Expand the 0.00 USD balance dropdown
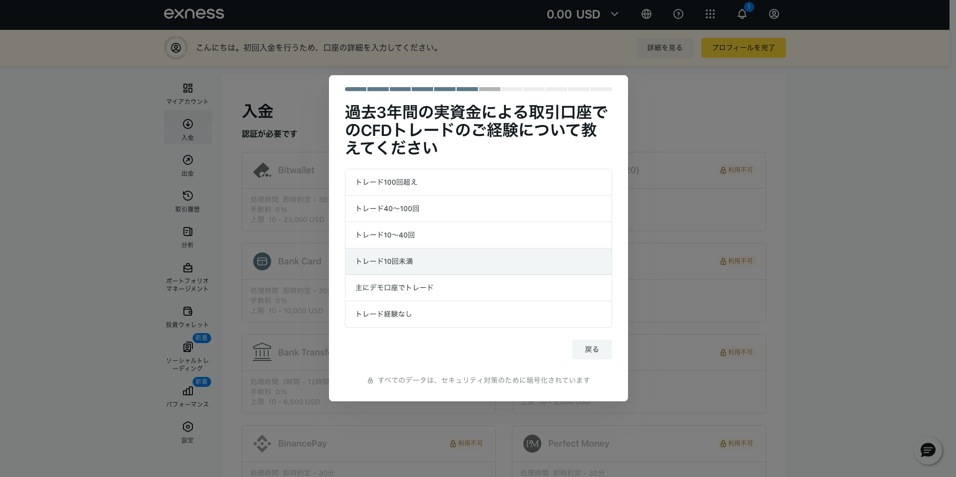The width and height of the screenshot is (956, 477). click(x=582, y=14)
